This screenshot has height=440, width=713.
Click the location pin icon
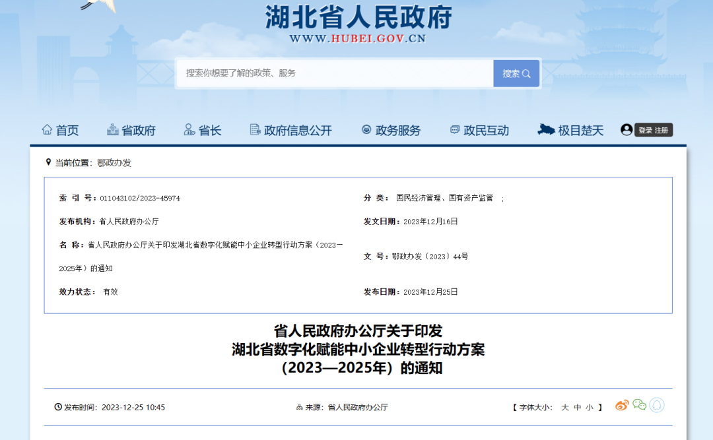point(48,162)
